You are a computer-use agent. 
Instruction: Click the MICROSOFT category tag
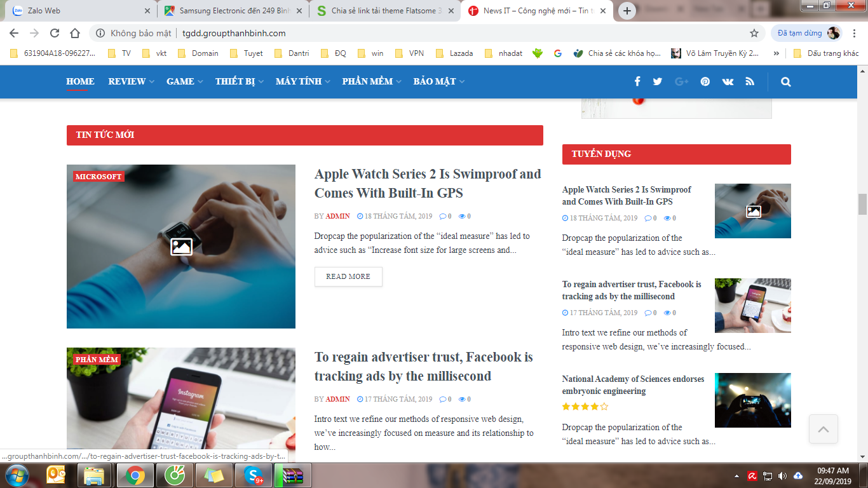[98, 177]
